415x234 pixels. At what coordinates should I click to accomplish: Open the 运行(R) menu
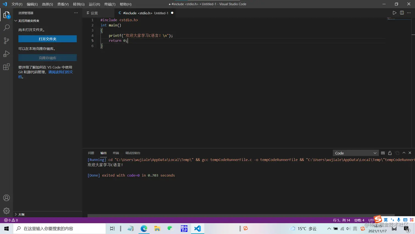tap(94, 4)
